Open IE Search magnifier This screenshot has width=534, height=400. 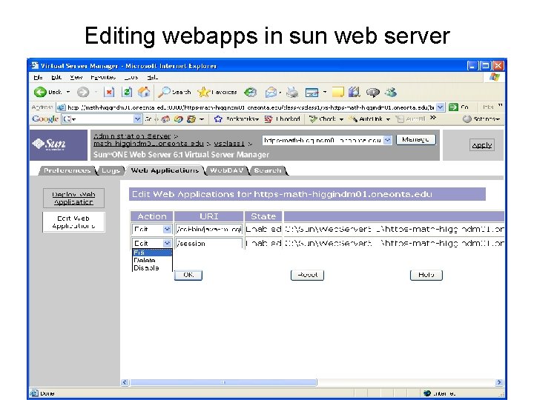174,92
